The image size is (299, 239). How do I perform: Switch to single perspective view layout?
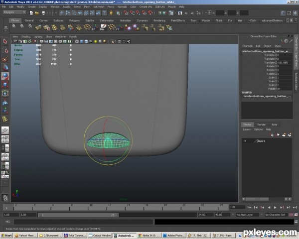[5, 130]
